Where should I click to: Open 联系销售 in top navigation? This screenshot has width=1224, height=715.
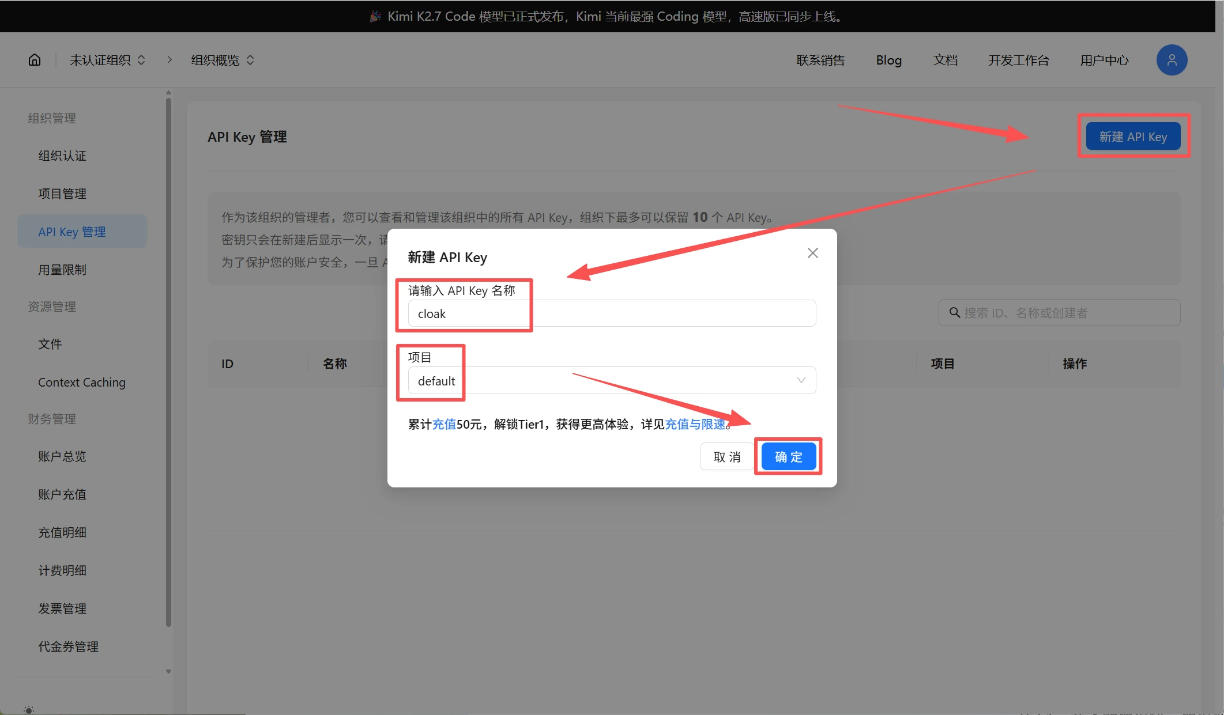coord(820,60)
